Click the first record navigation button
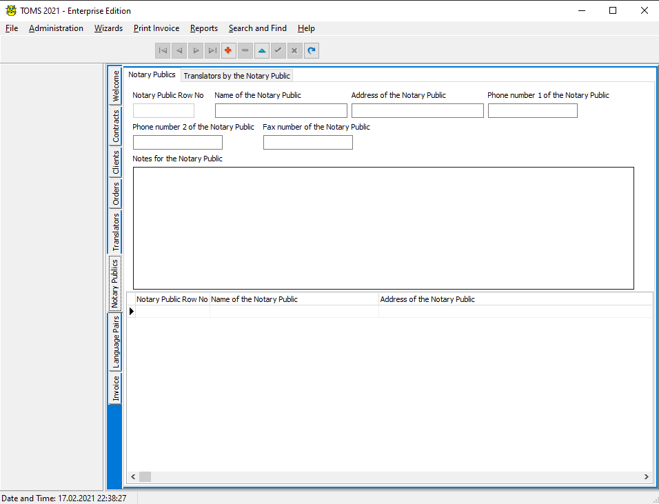Screen dimensions: 659x504 pos(163,50)
